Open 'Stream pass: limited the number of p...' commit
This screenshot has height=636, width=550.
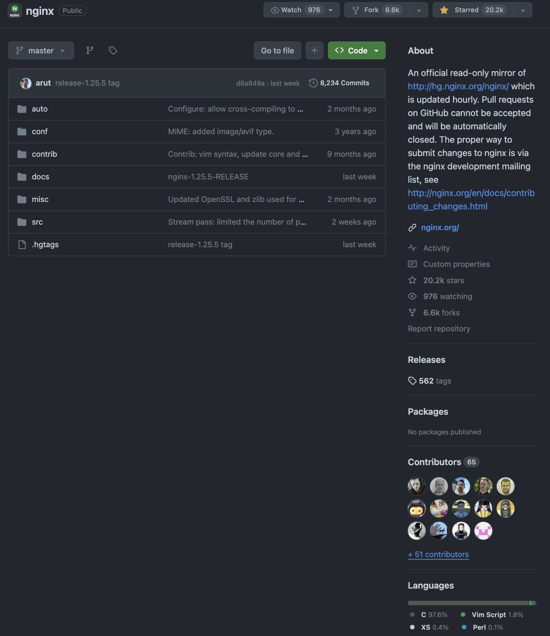(x=237, y=222)
